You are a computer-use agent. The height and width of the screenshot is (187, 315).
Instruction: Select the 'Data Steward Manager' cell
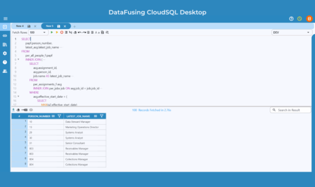point(85,122)
